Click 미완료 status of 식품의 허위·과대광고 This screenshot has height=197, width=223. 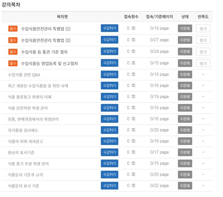185,141
